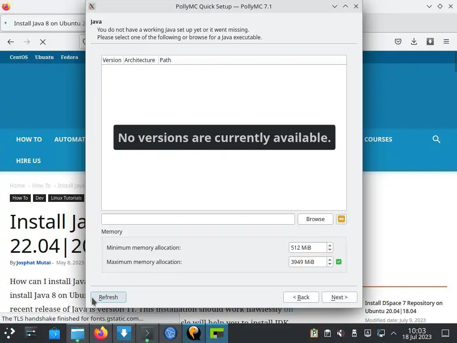Viewport: 457px width, 343px height.
Task: Open author Josphat Mutai link
Action: pos(33,263)
